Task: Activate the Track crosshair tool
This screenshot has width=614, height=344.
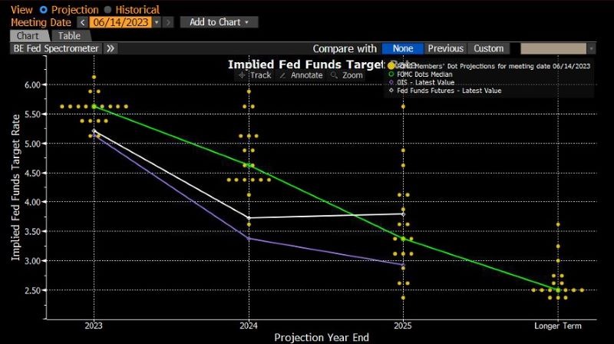Action: pyautogui.click(x=255, y=75)
